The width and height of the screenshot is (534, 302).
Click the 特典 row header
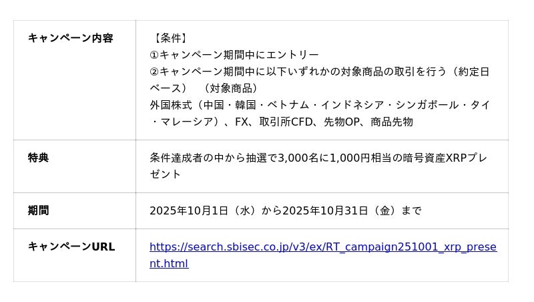click(x=38, y=158)
